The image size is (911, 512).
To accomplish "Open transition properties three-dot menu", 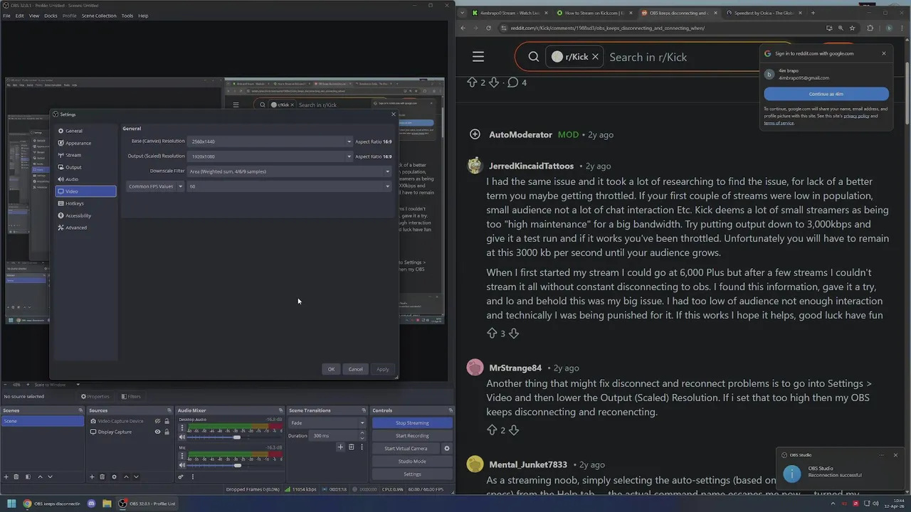I will [x=362, y=447].
